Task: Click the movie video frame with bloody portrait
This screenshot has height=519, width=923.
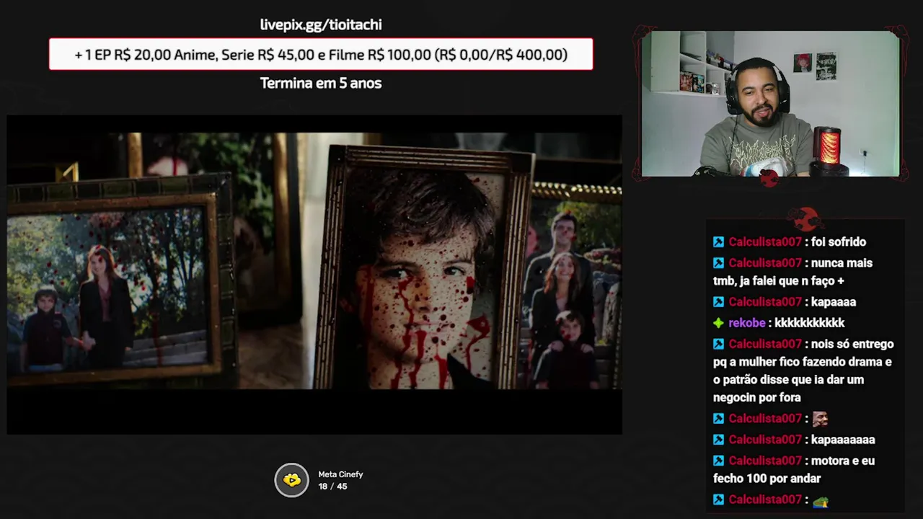Action: coord(314,274)
